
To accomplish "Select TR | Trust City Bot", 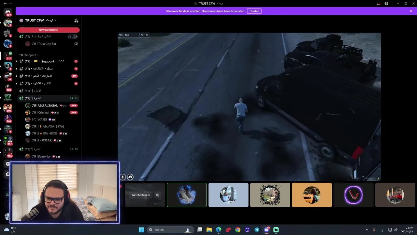I will pyautogui.click(x=51, y=44).
